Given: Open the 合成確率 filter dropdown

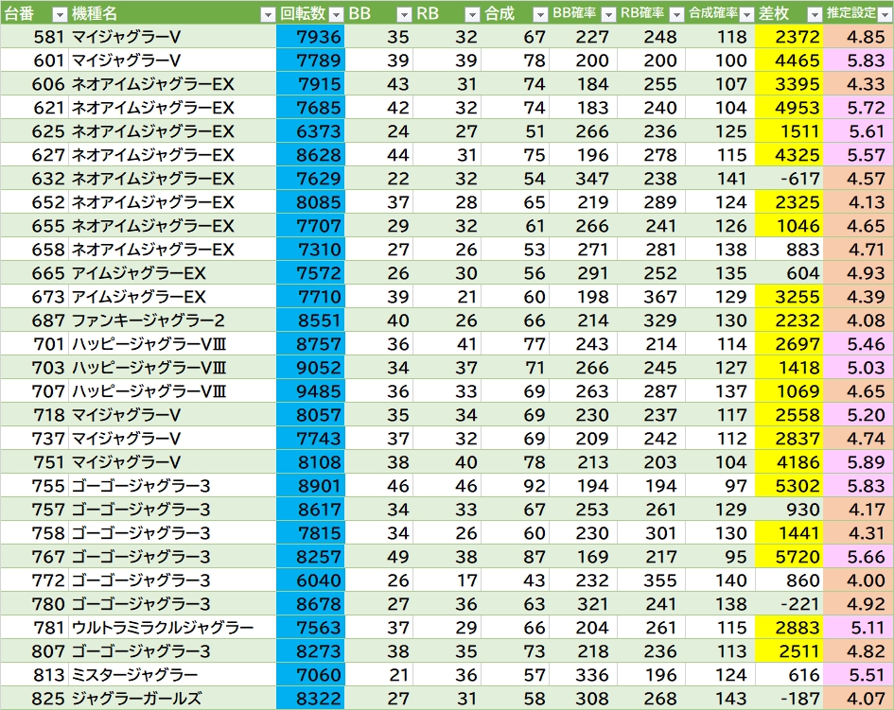Looking at the screenshot, I should tap(746, 14).
